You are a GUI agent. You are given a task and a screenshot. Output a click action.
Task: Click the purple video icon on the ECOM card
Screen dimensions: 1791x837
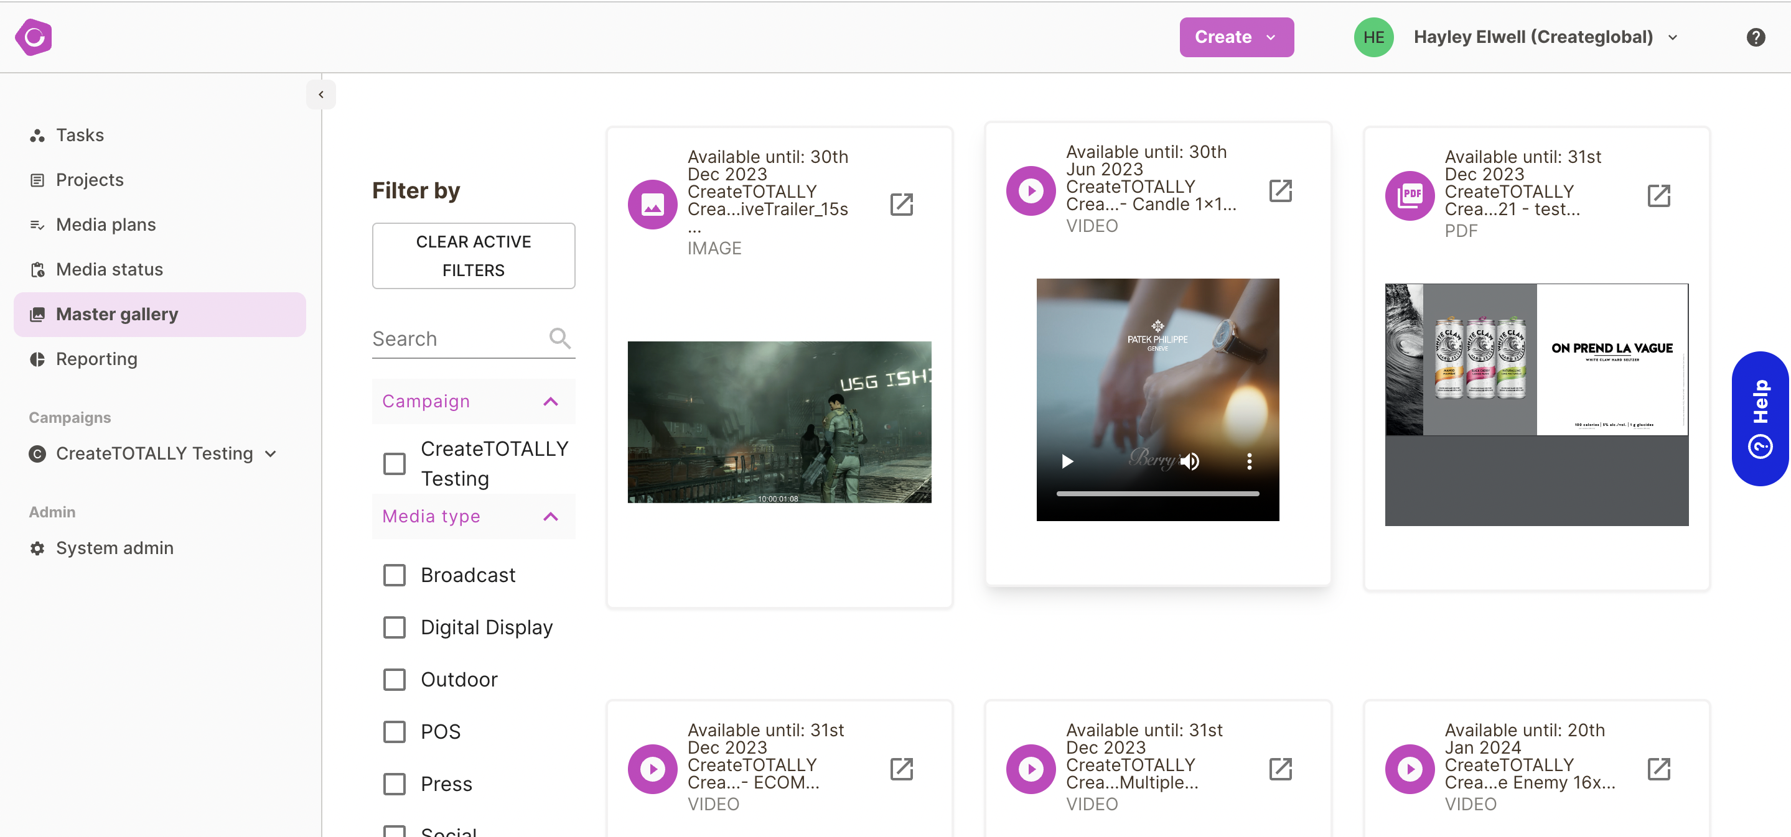[652, 769]
